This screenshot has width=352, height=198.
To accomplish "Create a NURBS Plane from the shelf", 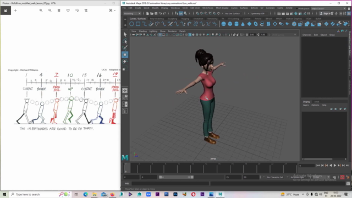I will (249, 24).
